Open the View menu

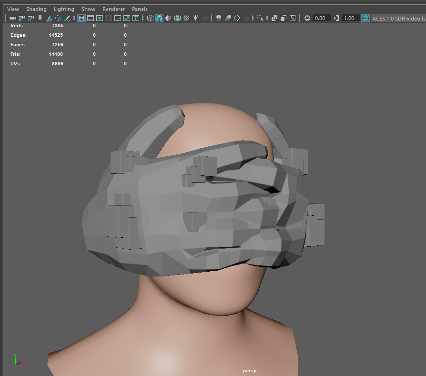tap(13, 9)
